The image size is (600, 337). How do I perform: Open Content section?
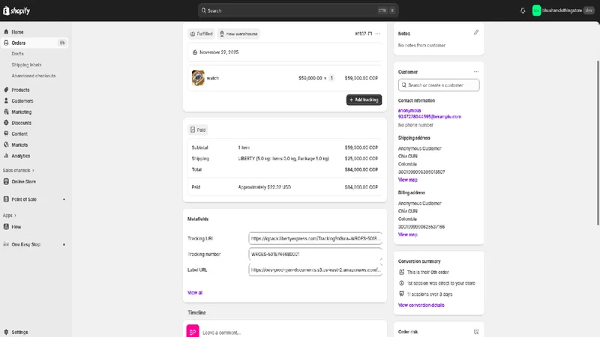(19, 134)
